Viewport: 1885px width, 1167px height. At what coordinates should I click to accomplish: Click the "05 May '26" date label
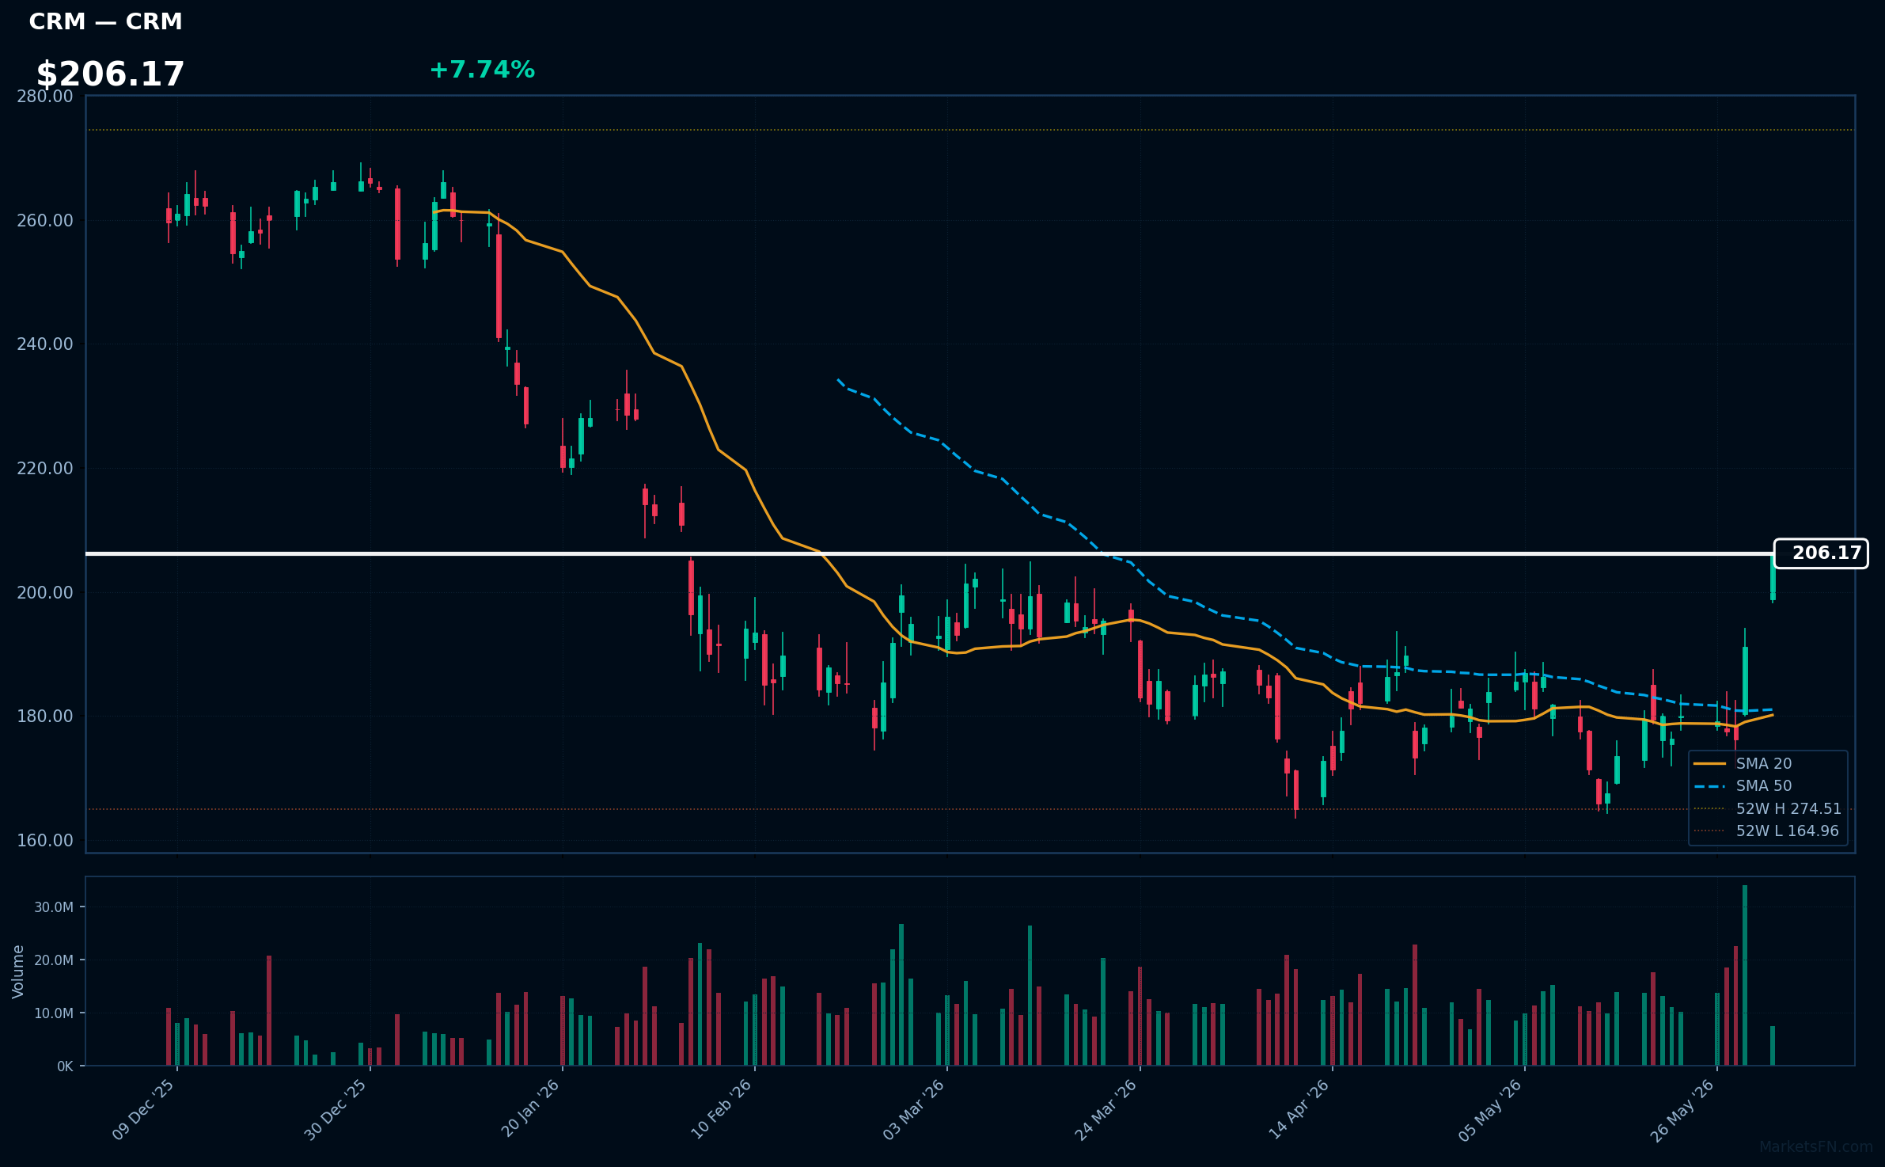pos(1491,1109)
